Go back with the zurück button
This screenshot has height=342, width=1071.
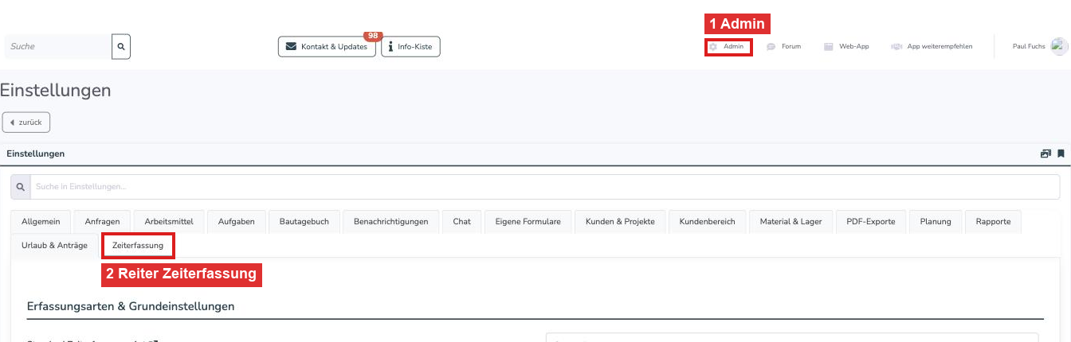pyautogui.click(x=26, y=122)
